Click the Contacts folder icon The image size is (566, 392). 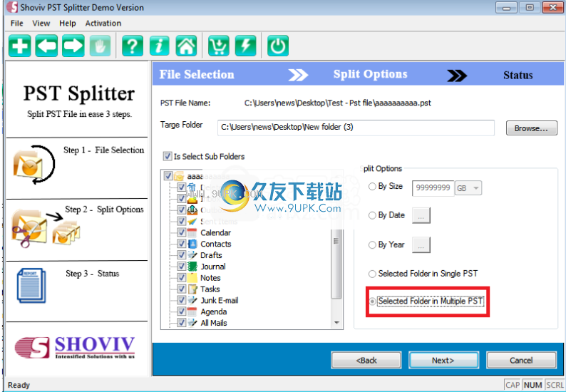pyautogui.click(x=192, y=244)
